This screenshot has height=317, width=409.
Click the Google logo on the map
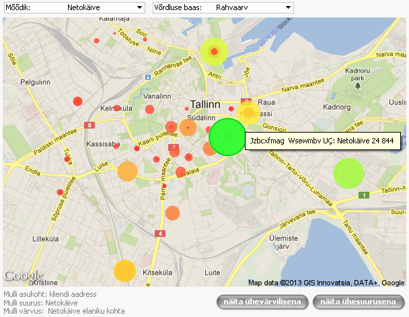pos(24,276)
